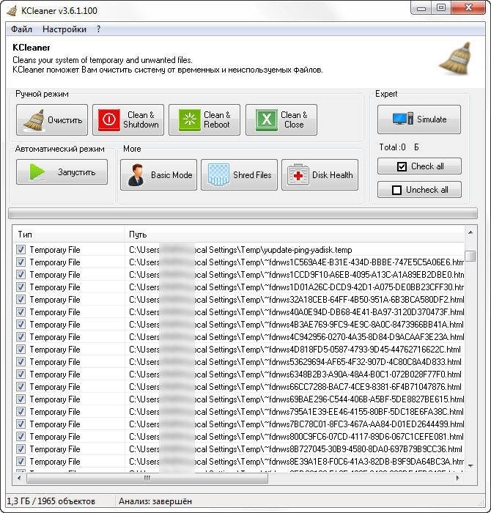Viewport: 491px width, 513px height.
Task: Toggle checkbox for ~fdnws8E39A1E8 file row
Action: [21, 461]
